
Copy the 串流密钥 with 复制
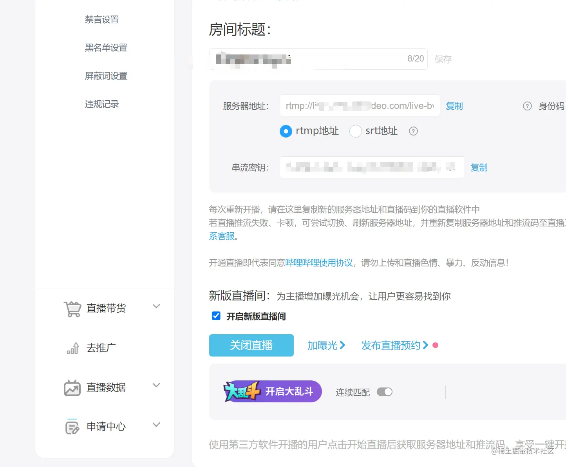(479, 168)
